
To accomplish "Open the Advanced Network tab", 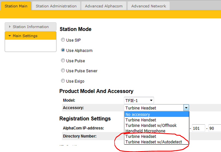I will (148, 6).
